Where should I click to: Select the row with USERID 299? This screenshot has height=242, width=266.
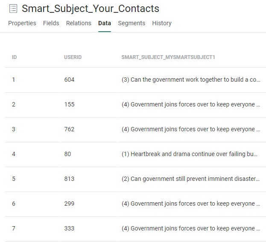coord(69,204)
